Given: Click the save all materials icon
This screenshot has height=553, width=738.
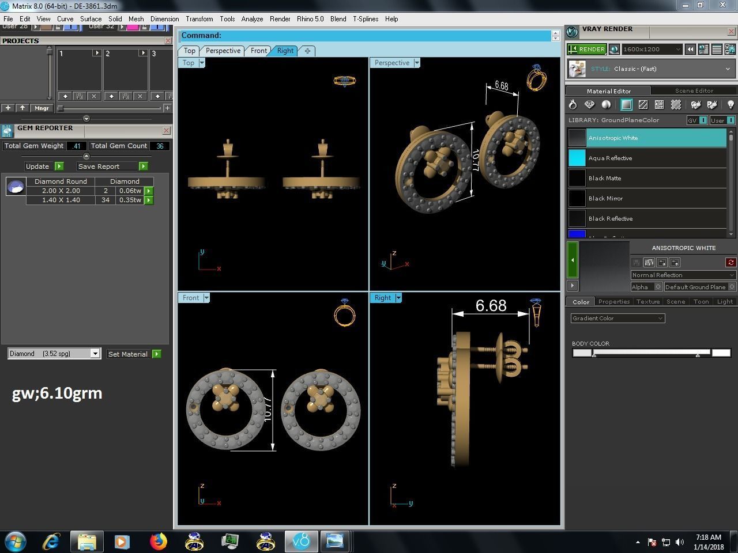Looking at the screenshot, I should point(649,262).
